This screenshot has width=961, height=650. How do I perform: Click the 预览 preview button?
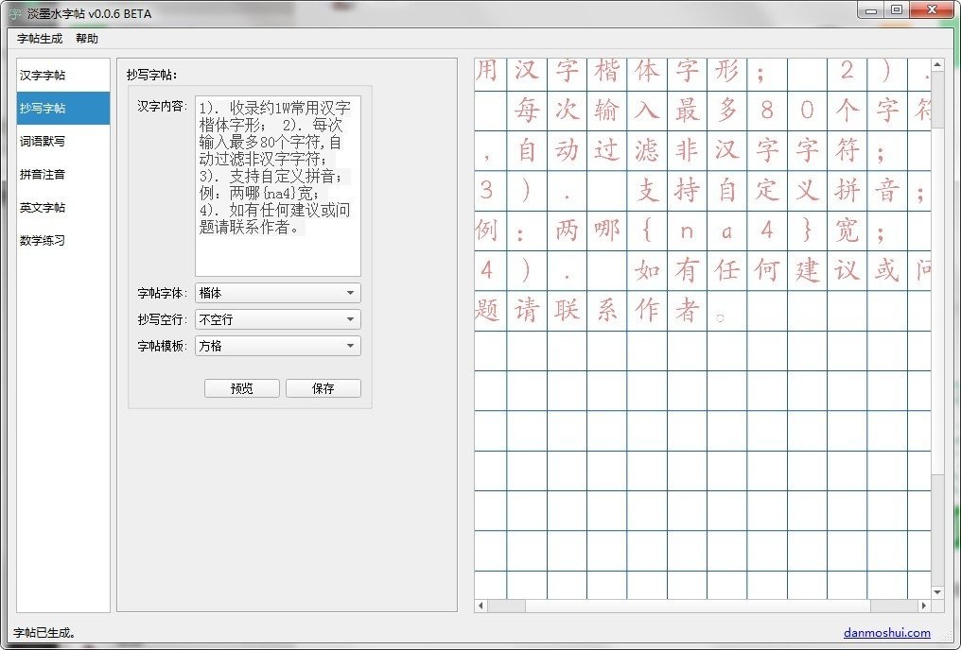click(241, 387)
